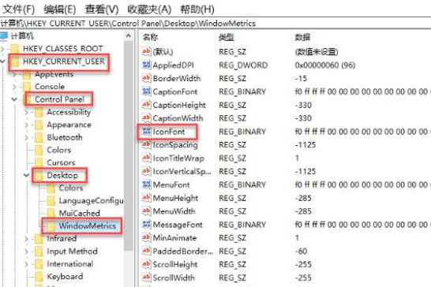The height and width of the screenshot is (287, 431).
Task: Select the MenuWidth value name
Action: (174, 211)
